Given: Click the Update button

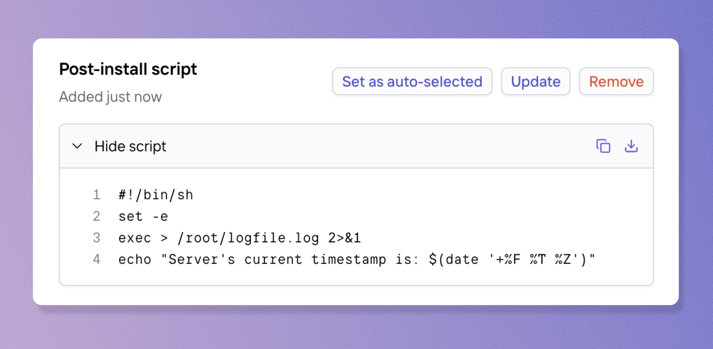Looking at the screenshot, I should click(535, 82).
